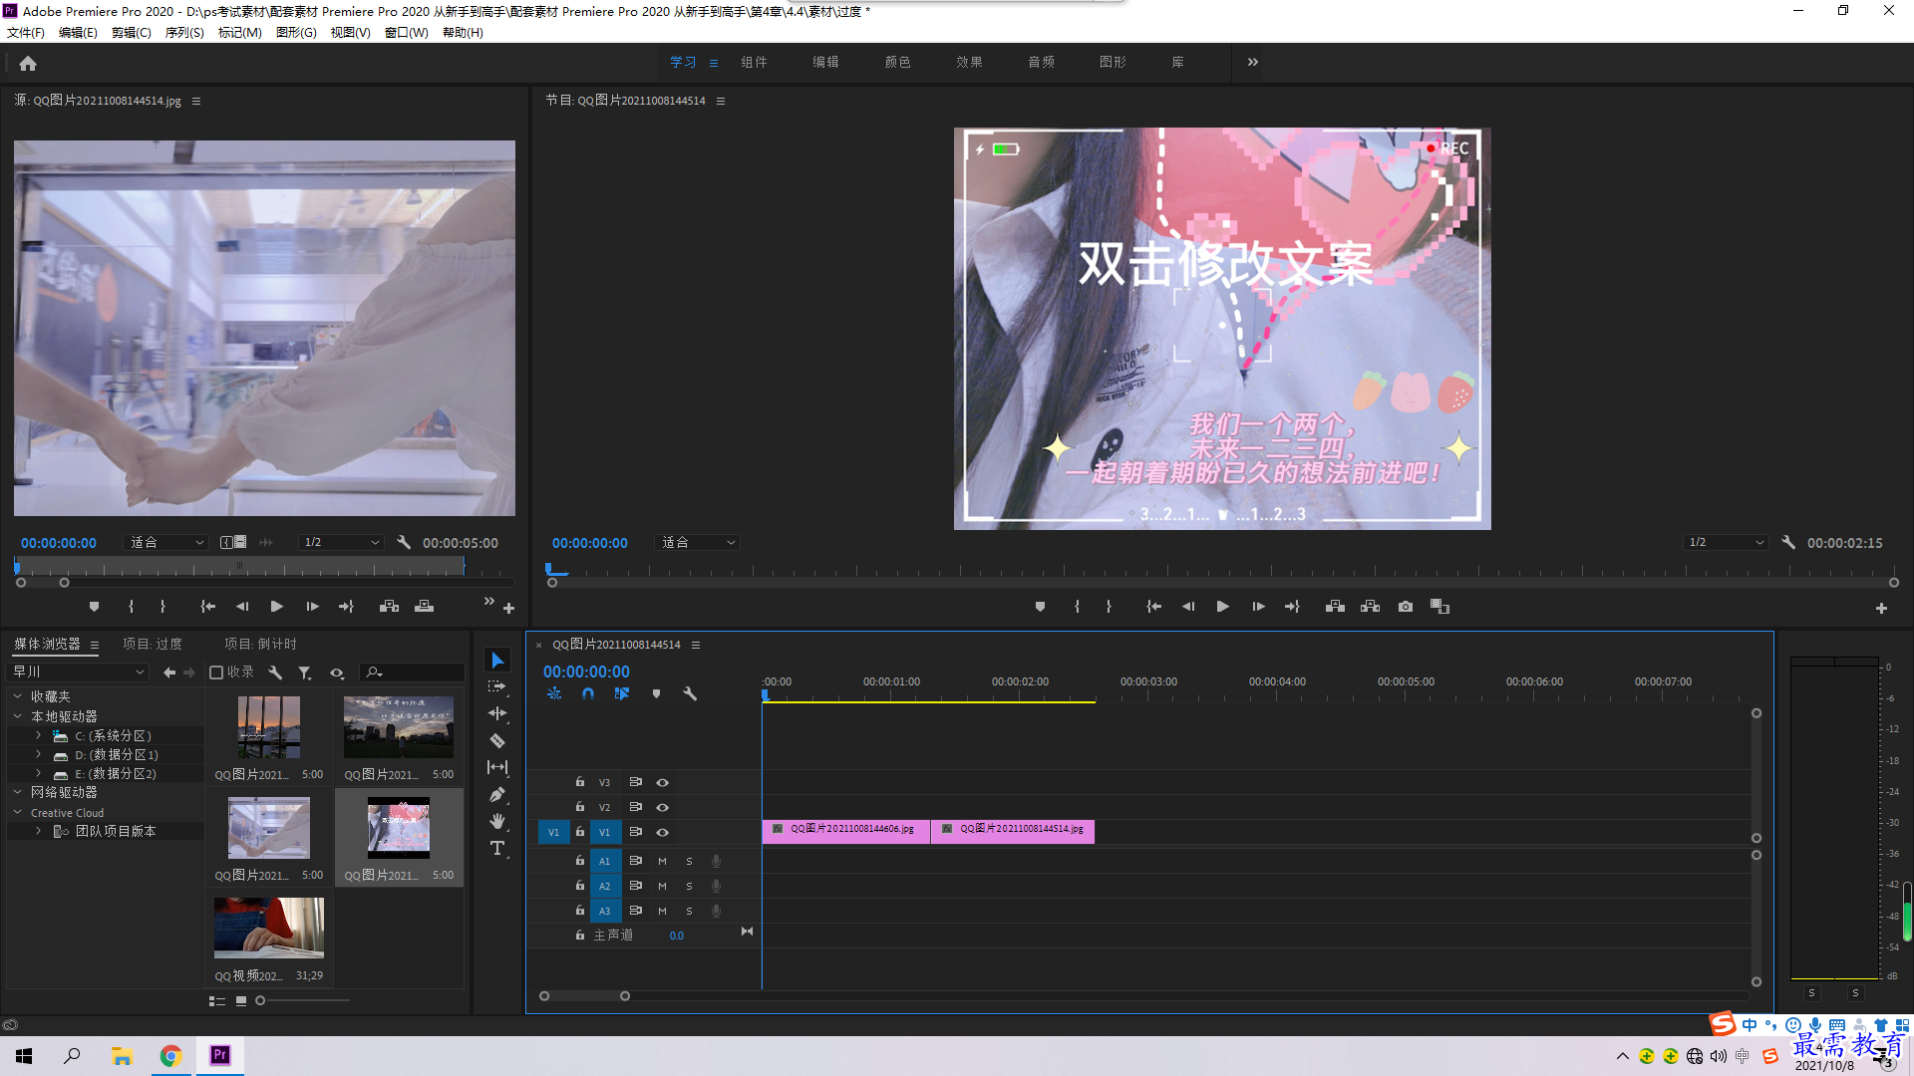Viewport: 1914px width, 1076px height.
Task: Open Program monitor settings wrench
Action: tap(1788, 543)
